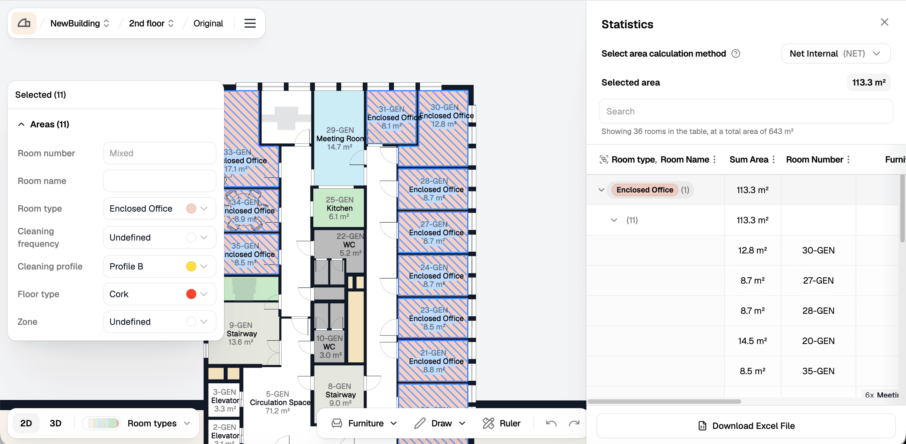
Task: Click the statistics table horizontal scrollbar
Action: pyautogui.click(x=664, y=402)
